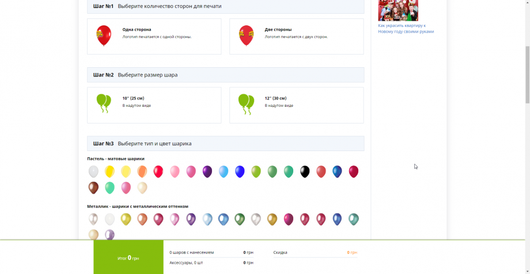
Task: Choose the white pastel balloon
Action: 93,171
